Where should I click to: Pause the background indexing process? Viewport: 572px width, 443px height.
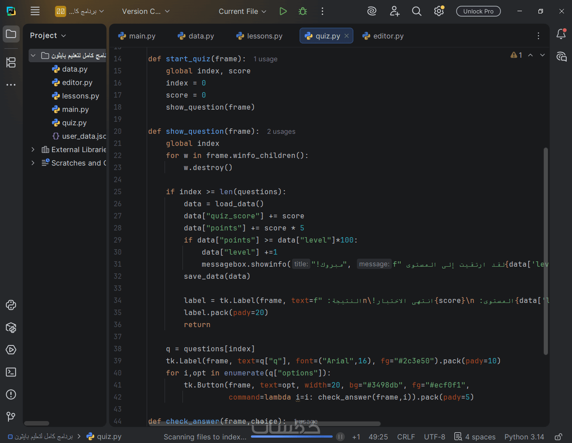point(340,437)
